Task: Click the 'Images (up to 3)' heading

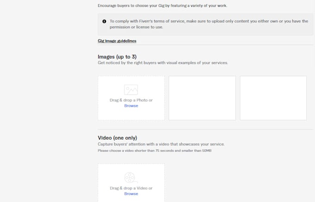Action: [x=117, y=57]
